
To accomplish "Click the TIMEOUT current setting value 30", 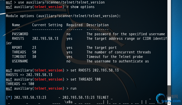I will 34,57.
